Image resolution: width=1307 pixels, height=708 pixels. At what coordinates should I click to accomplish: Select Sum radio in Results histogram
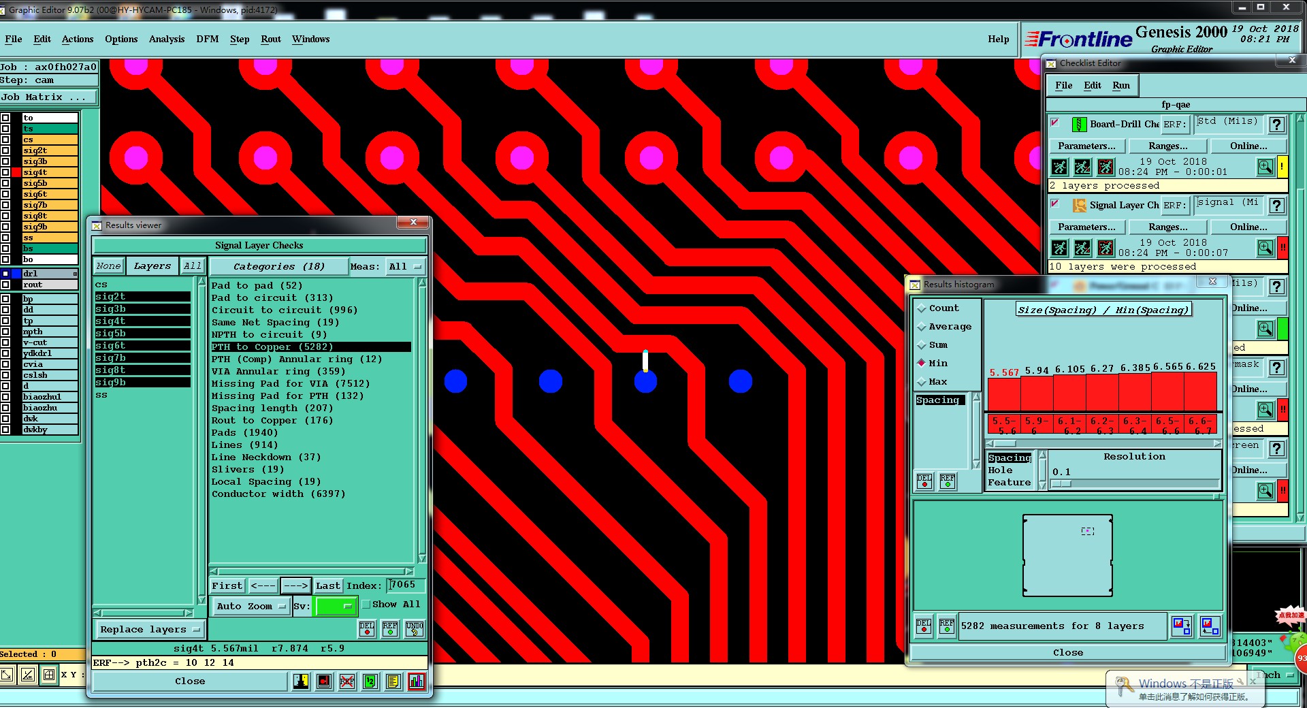click(922, 345)
